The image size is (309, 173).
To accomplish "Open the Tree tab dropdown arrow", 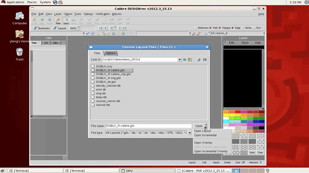I will click(39, 43).
